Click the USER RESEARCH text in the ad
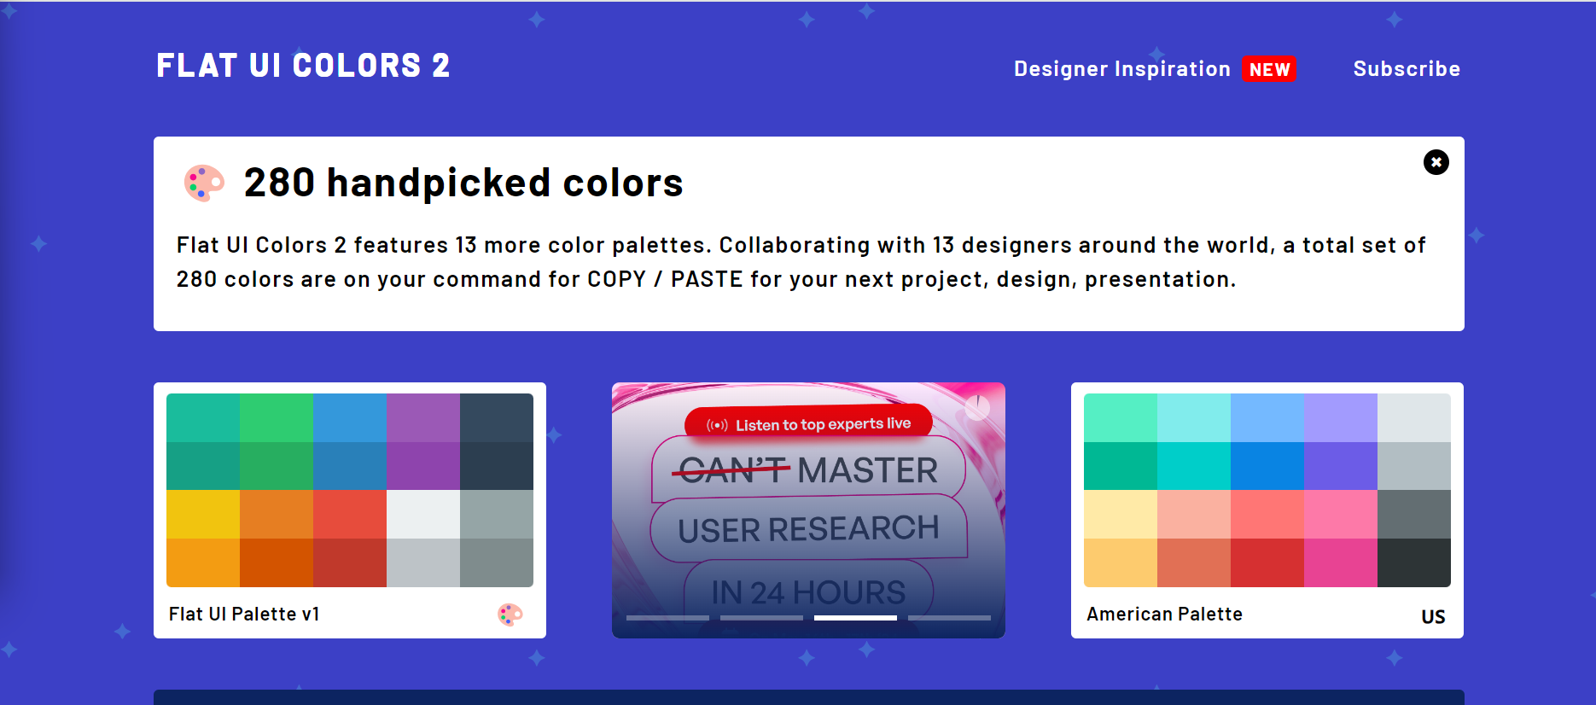Image resolution: width=1596 pixels, height=705 pixels. 808,529
